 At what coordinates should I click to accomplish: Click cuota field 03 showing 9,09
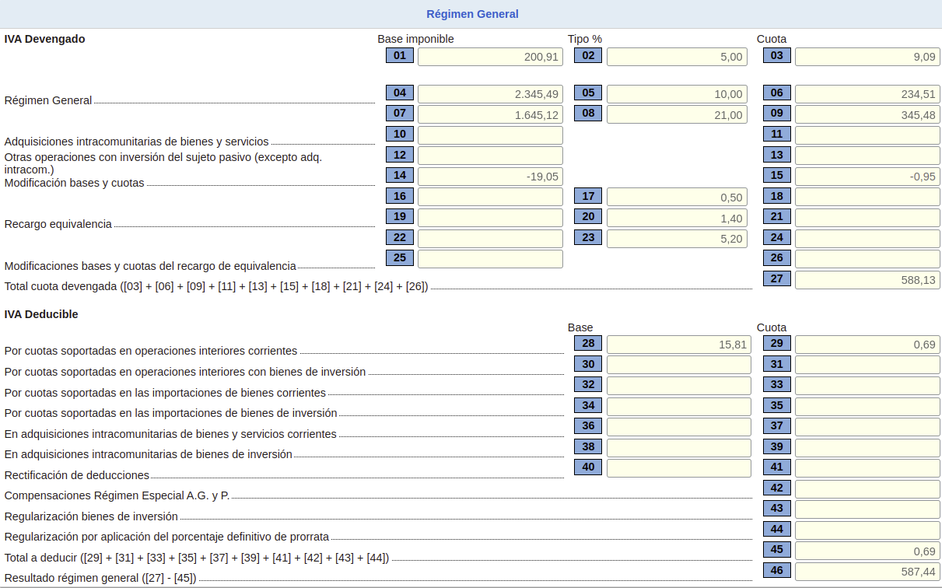click(867, 57)
